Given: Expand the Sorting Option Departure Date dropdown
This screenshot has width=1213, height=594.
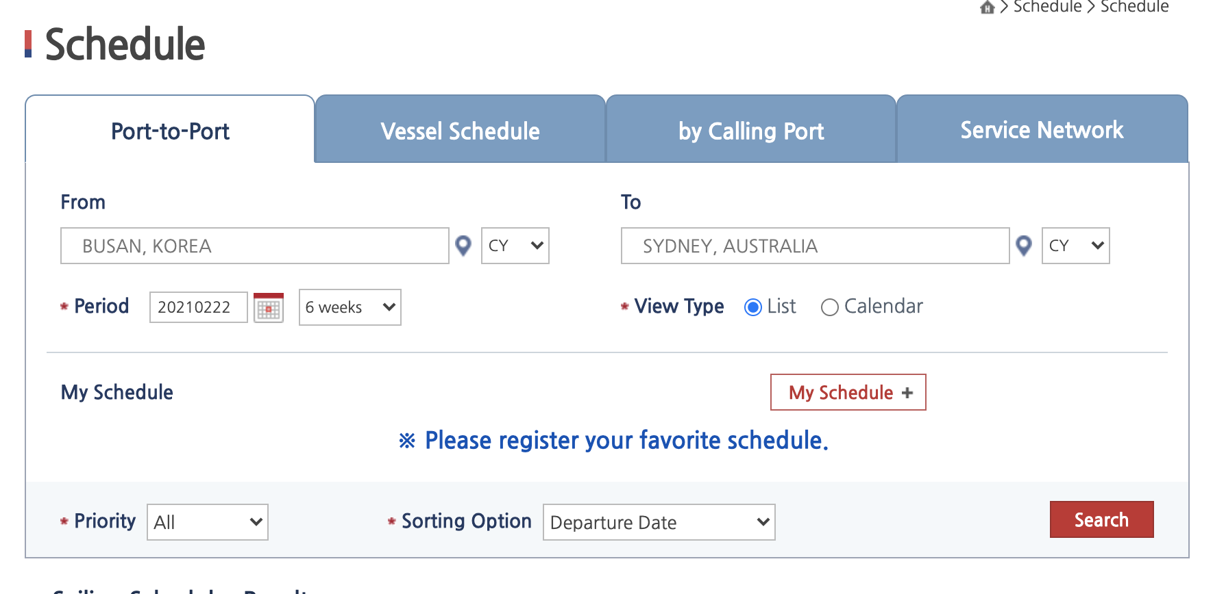Looking at the screenshot, I should pos(659,522).
